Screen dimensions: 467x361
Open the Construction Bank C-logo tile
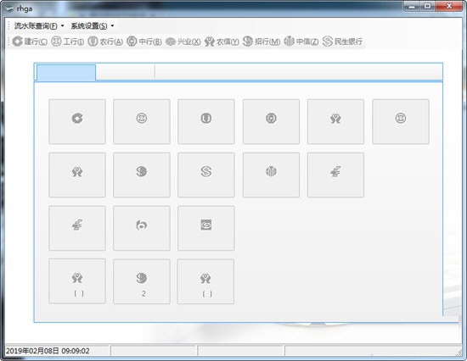77,122
